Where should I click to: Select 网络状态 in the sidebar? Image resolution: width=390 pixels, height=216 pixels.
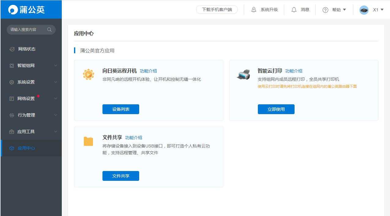pos(24,49)
